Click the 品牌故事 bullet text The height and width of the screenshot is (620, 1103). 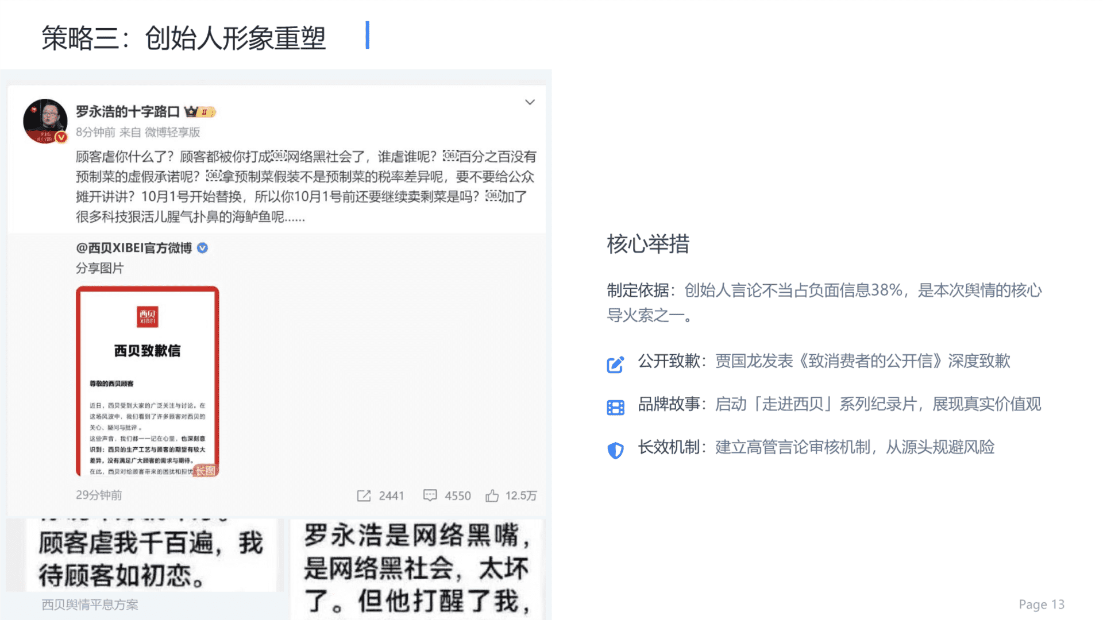tap(839, 404)
